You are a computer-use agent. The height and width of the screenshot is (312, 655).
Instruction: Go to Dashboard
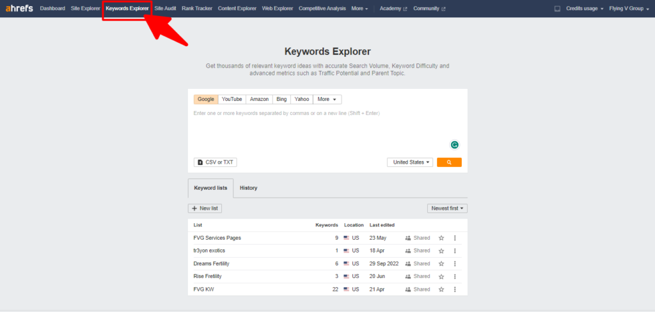52,8
